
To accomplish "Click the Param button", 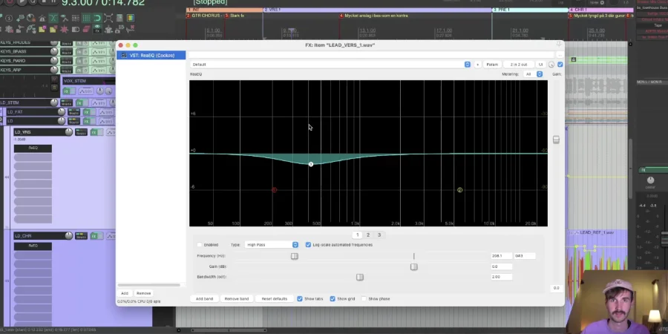I will [492, 65].
